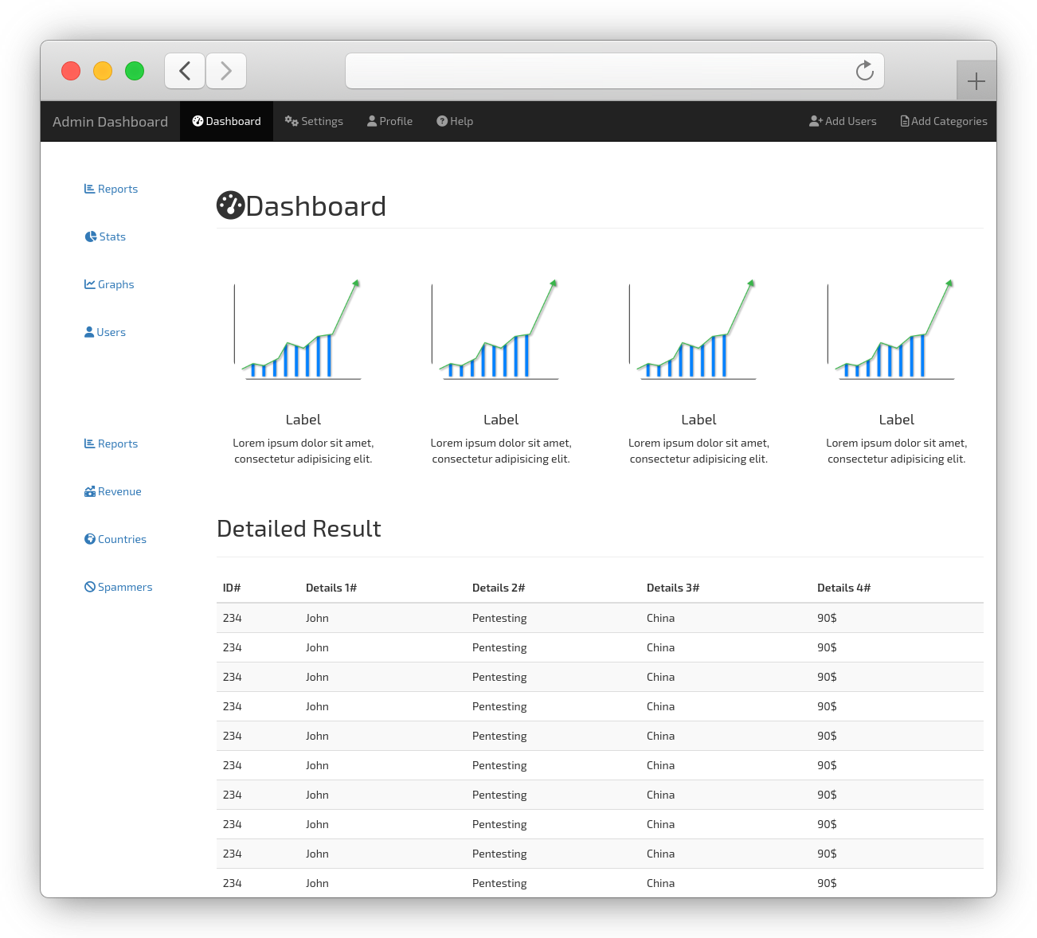Click the Add Categories link
The width and height of the screenshot is (1037, 938).
[949, 120]
